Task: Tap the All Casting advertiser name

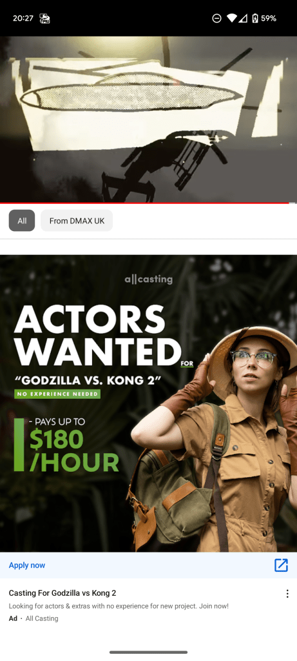Action: (42, 618)
